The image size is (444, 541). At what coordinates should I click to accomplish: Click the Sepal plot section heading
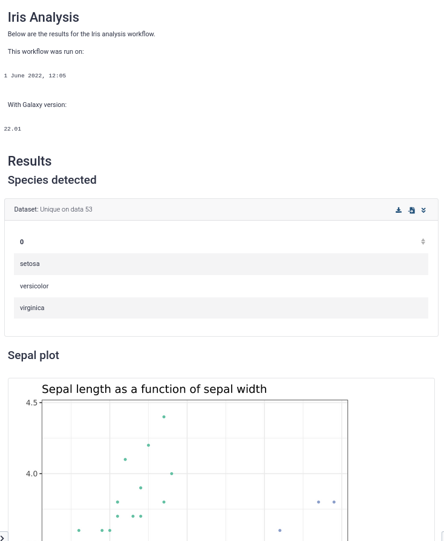(33, 355)
